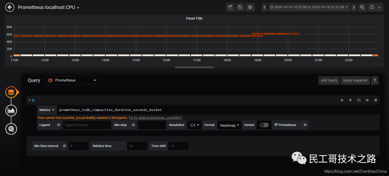
Task: Click the Time shift input field
Action: 178,146
